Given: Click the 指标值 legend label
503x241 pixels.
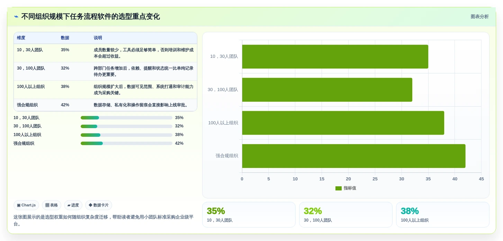Looking at the screenshot, I should (350, 188).
